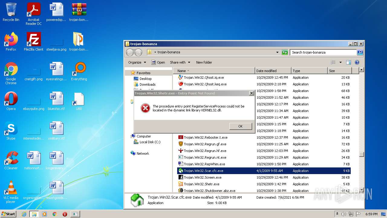Open Downloads in the navigation pane

(145, 84)
